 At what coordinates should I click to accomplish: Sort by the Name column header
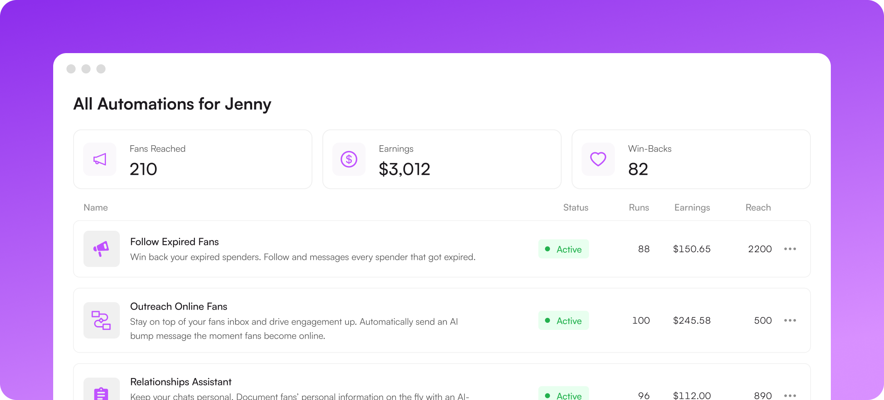(96, 207)
